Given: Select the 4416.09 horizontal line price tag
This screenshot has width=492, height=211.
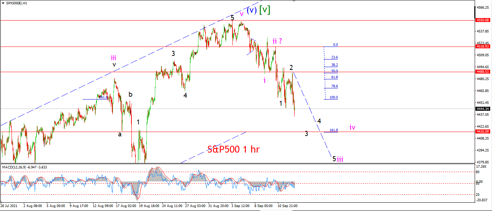Looking at the screenshot, I should tap(483, 132).
